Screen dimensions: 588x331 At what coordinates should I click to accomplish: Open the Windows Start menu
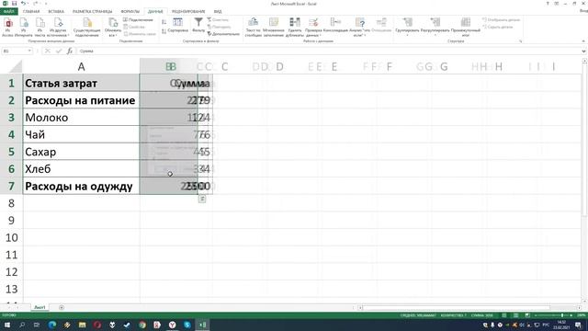coord(7,325)
